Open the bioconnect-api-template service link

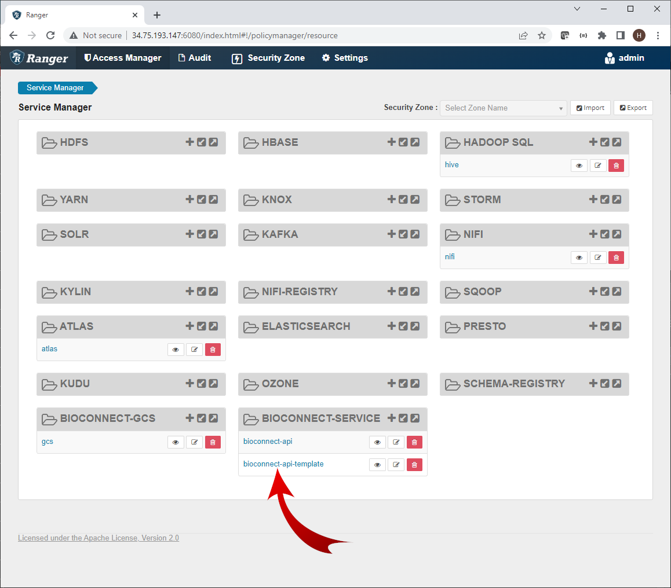pos(283,464)
